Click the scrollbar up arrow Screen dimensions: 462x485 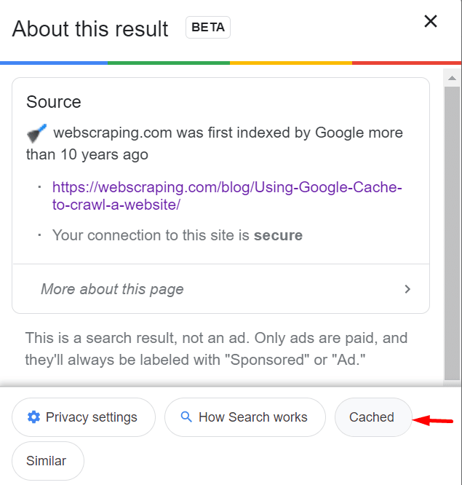(452, 78)
